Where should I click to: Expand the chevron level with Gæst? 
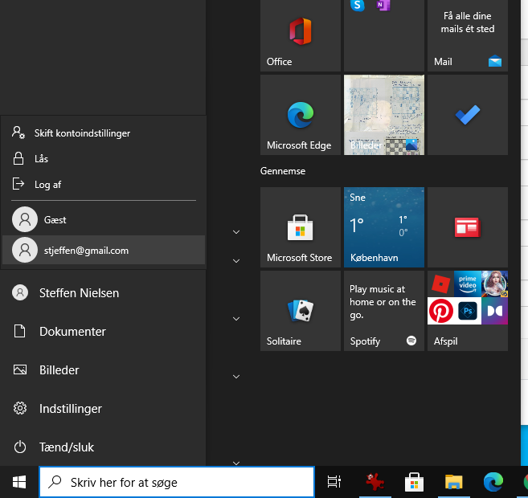click(x=236, y=232)
